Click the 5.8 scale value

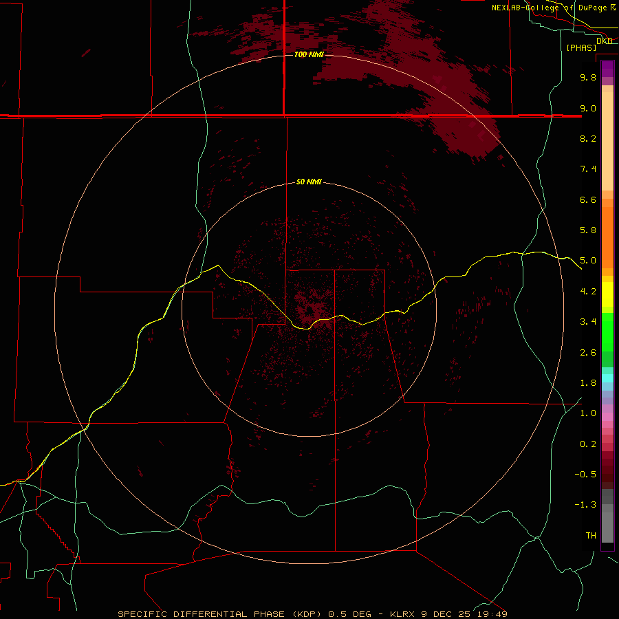pyautogui.click(x=588, y=230)
